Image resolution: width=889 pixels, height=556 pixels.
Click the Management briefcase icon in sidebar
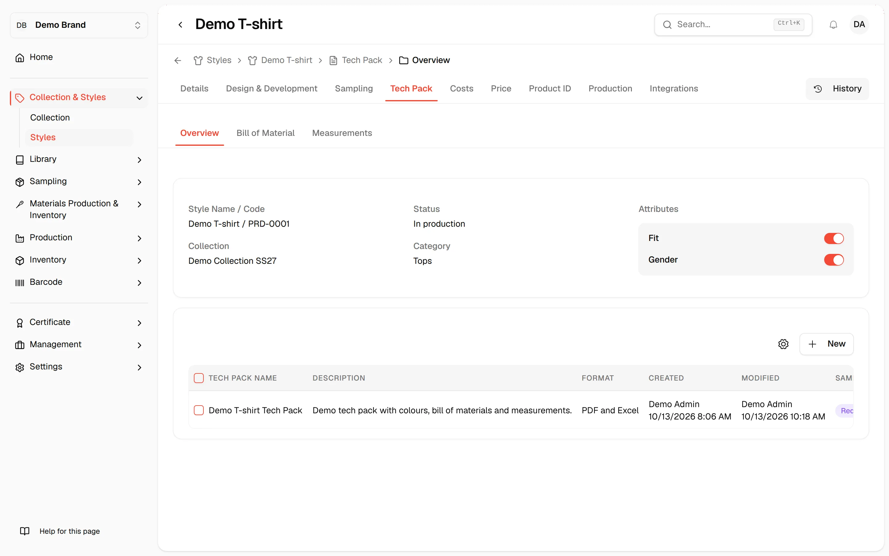coord(20,345)
